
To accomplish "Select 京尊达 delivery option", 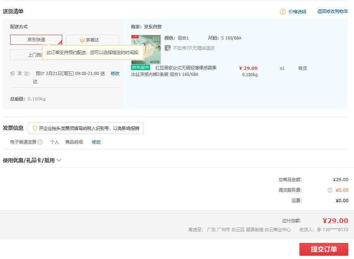I will (x=92, y=40).
